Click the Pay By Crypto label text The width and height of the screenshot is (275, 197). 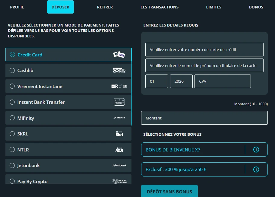click(32, 181)
